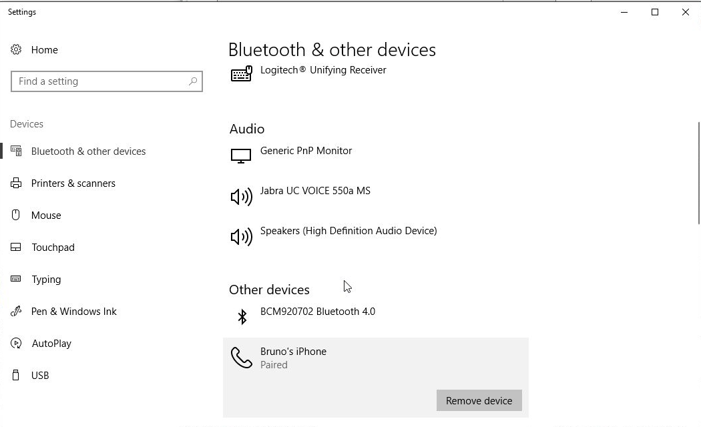
Task: Click the USB sidebar icon
Action: pyautogui.click(x=16, y=376)
